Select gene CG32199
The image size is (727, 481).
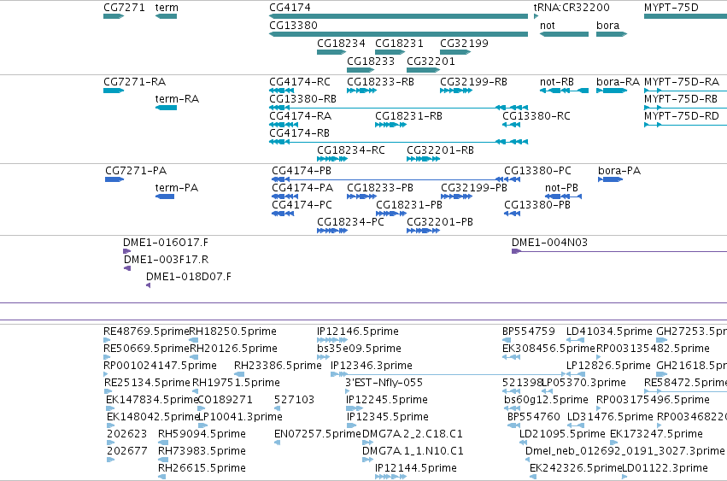[455, 52]
